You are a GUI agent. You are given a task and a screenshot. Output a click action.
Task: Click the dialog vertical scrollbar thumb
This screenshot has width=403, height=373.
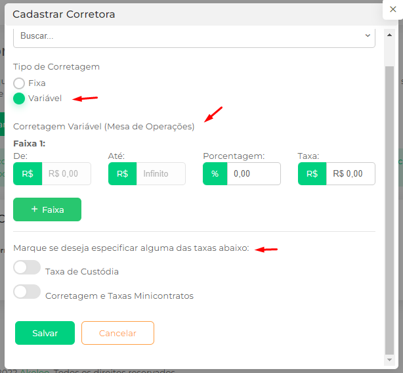pos(389,211)
